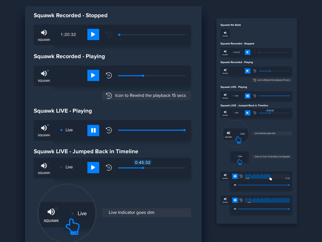Click Live button beside 'Go Back Live Squawk' note

coord(239,156)
